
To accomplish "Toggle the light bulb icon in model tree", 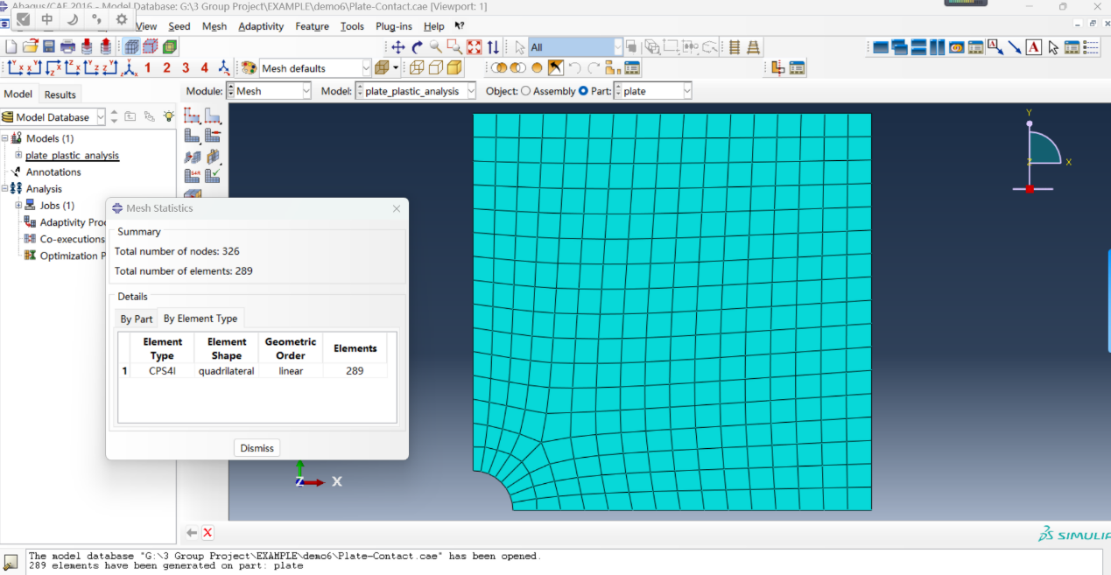I will (168, 116).
